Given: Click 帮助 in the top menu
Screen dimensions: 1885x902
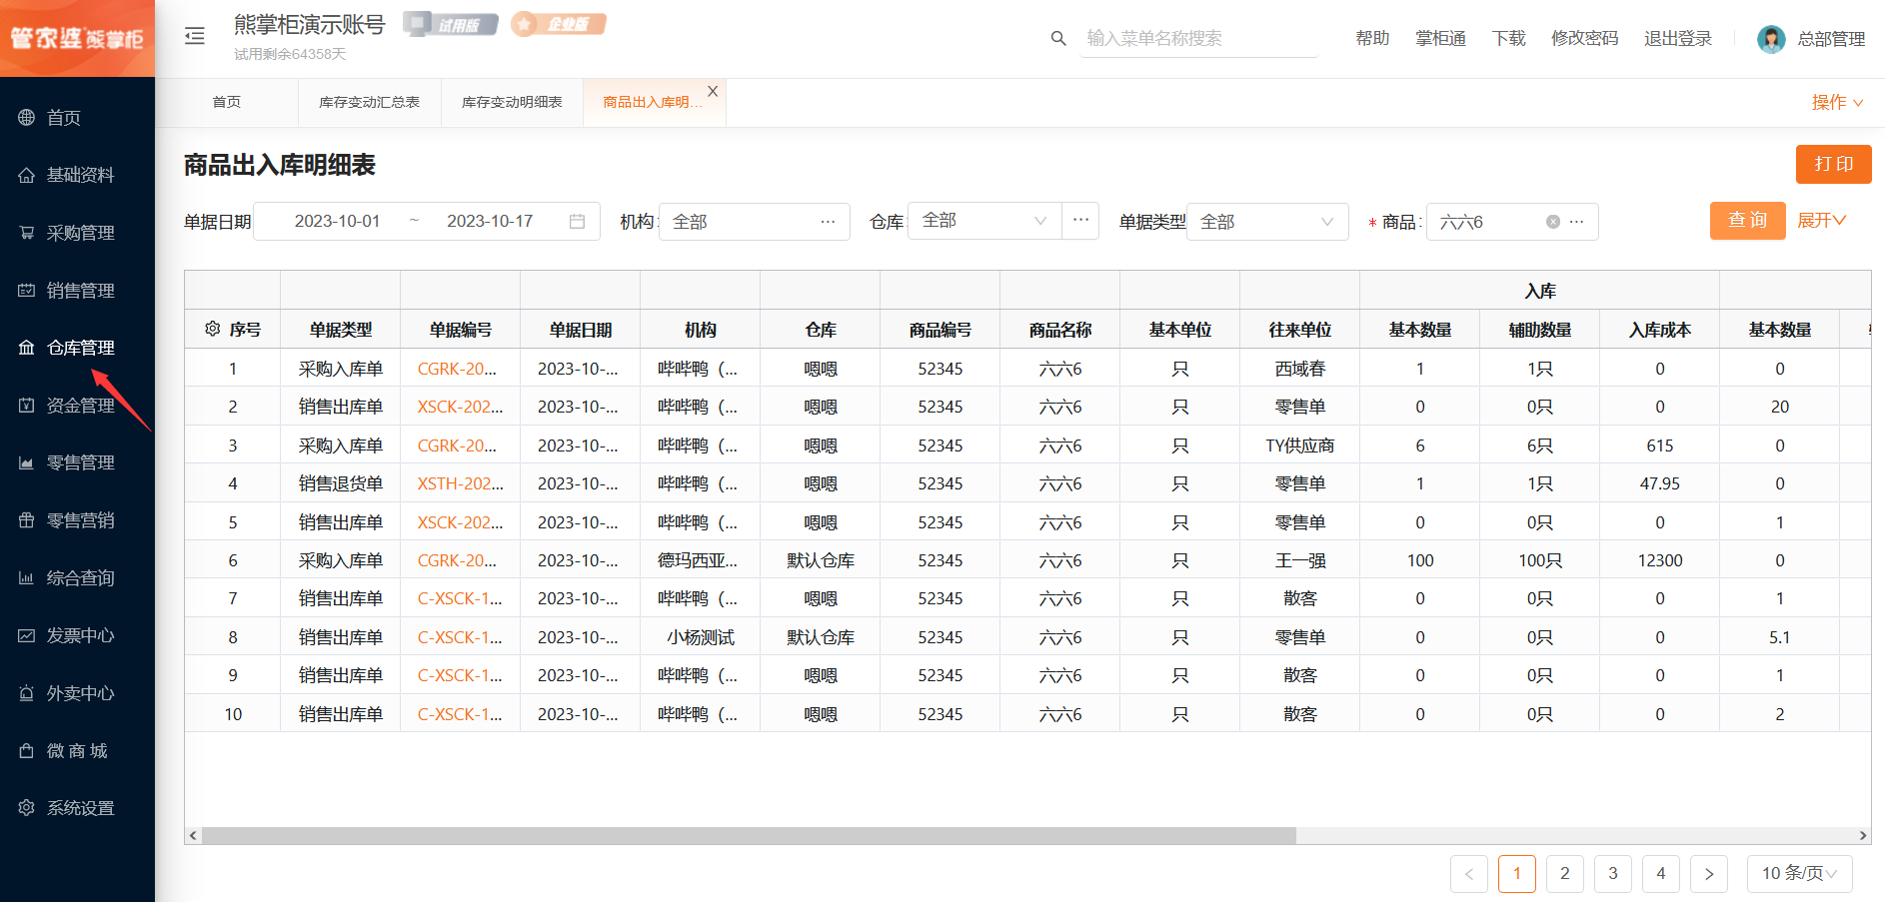Looking at the screenshot, I should pos(1372,38).
